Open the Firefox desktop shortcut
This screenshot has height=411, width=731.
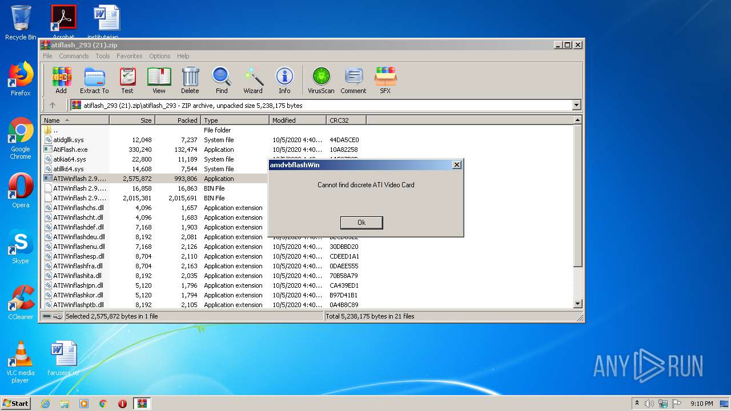(x=21, y=79)
